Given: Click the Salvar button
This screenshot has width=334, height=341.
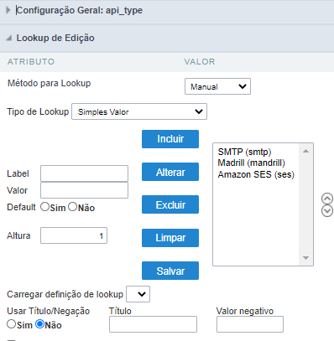Looking at the screenshot, I should [170, 271].
